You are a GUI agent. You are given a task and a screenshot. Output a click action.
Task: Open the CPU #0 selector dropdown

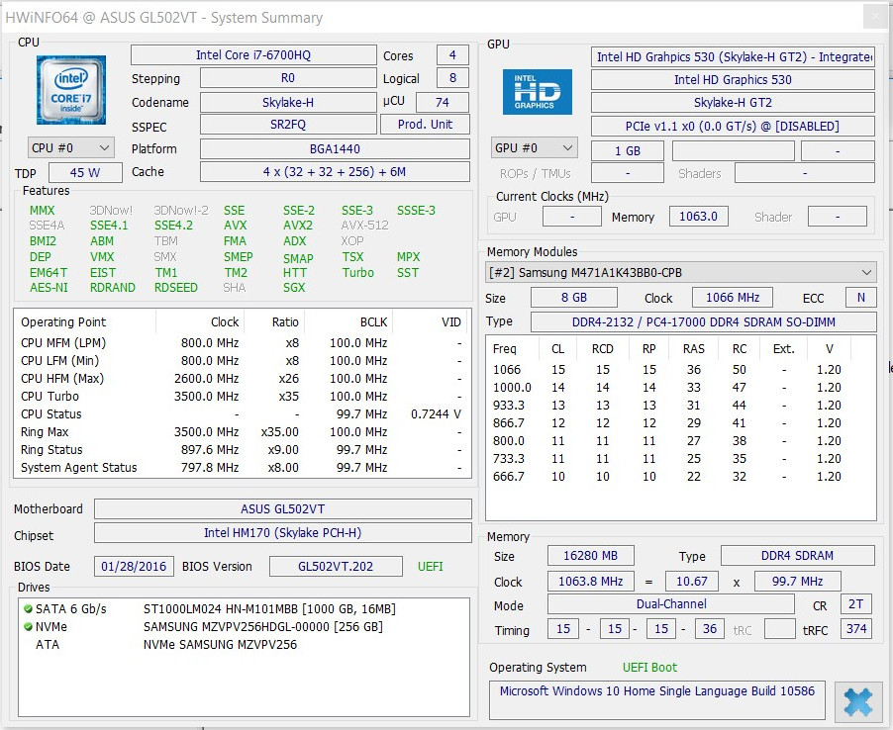click(x=70, y=148)
